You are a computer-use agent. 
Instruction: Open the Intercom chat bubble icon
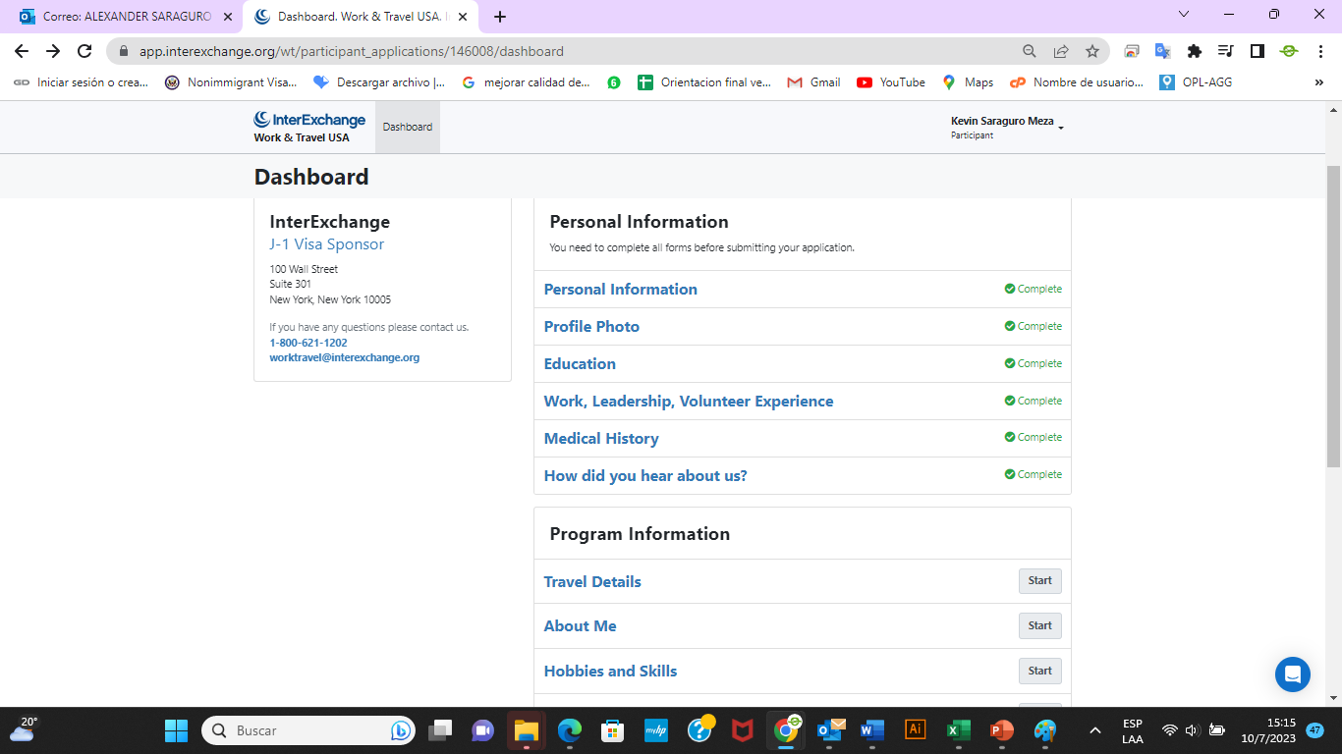1292,674
